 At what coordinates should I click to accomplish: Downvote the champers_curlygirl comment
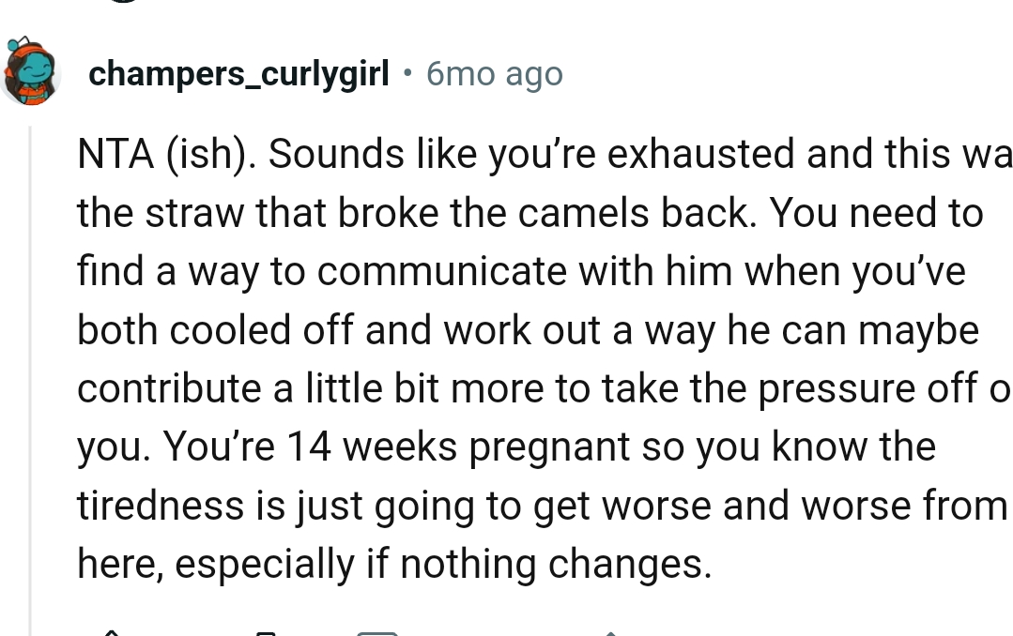coord(266,632)
